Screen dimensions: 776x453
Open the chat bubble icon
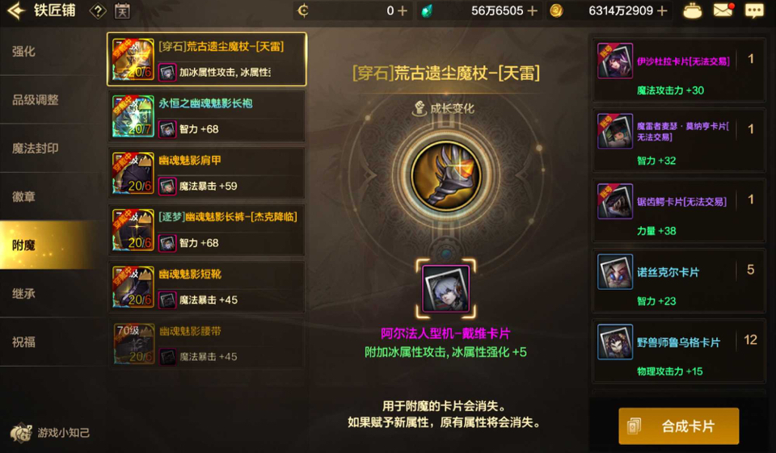[x=754, y=10]
